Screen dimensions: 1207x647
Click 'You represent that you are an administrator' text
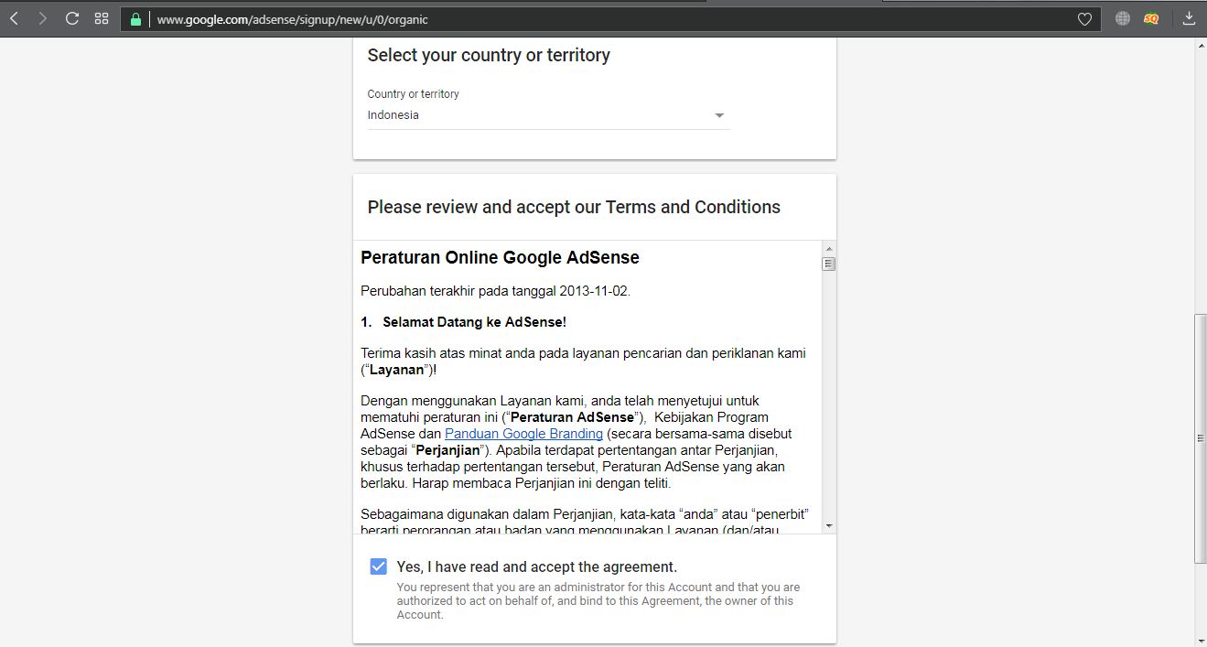pyautogui.click(x=598, y=601)
